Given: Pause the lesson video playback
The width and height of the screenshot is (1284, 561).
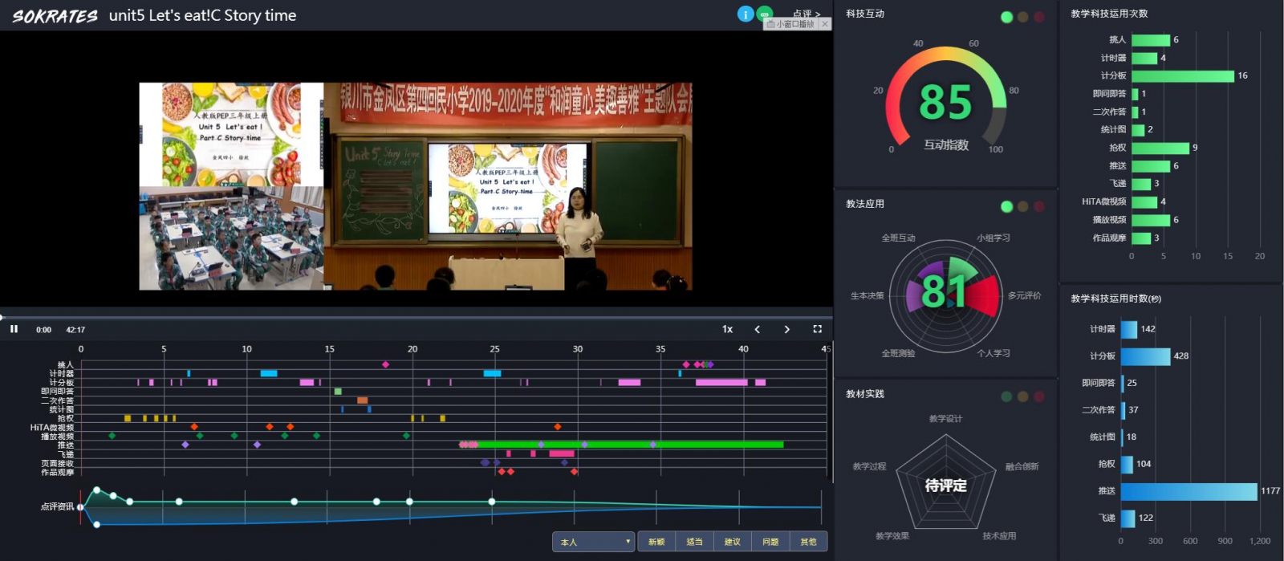Looking at the screenshot, I should pyautogui.click(x=14, y=329).
